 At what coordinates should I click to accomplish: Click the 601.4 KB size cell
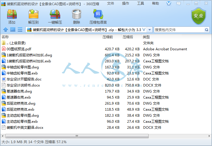112,55
